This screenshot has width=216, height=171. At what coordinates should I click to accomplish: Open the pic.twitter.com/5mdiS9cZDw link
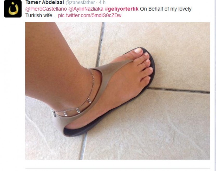point(90,15)
